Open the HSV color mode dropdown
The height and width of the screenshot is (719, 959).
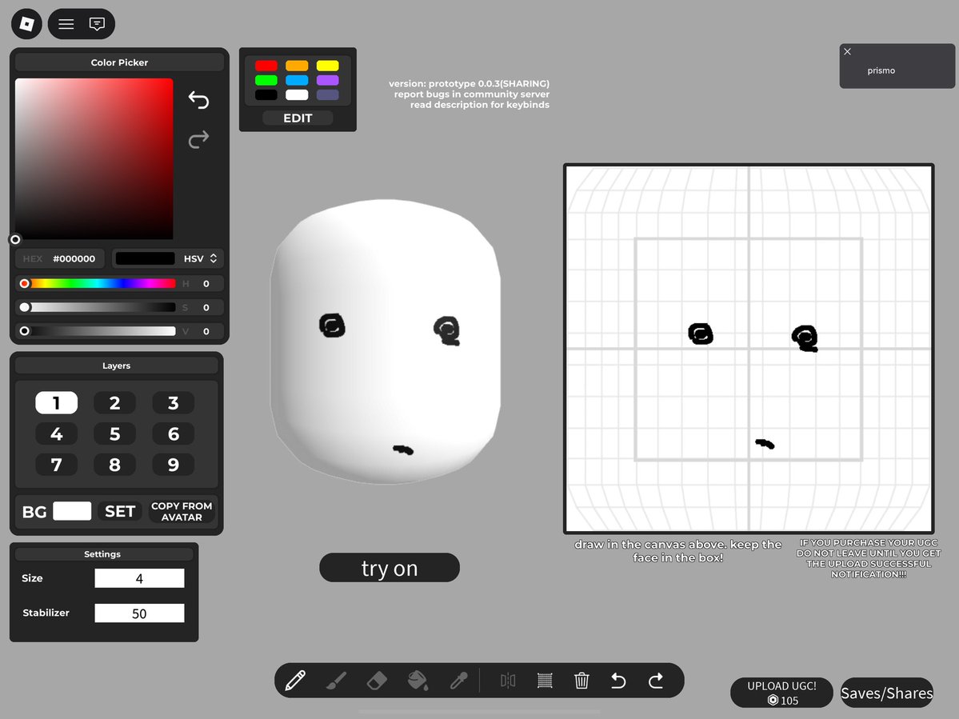point(201,258)
